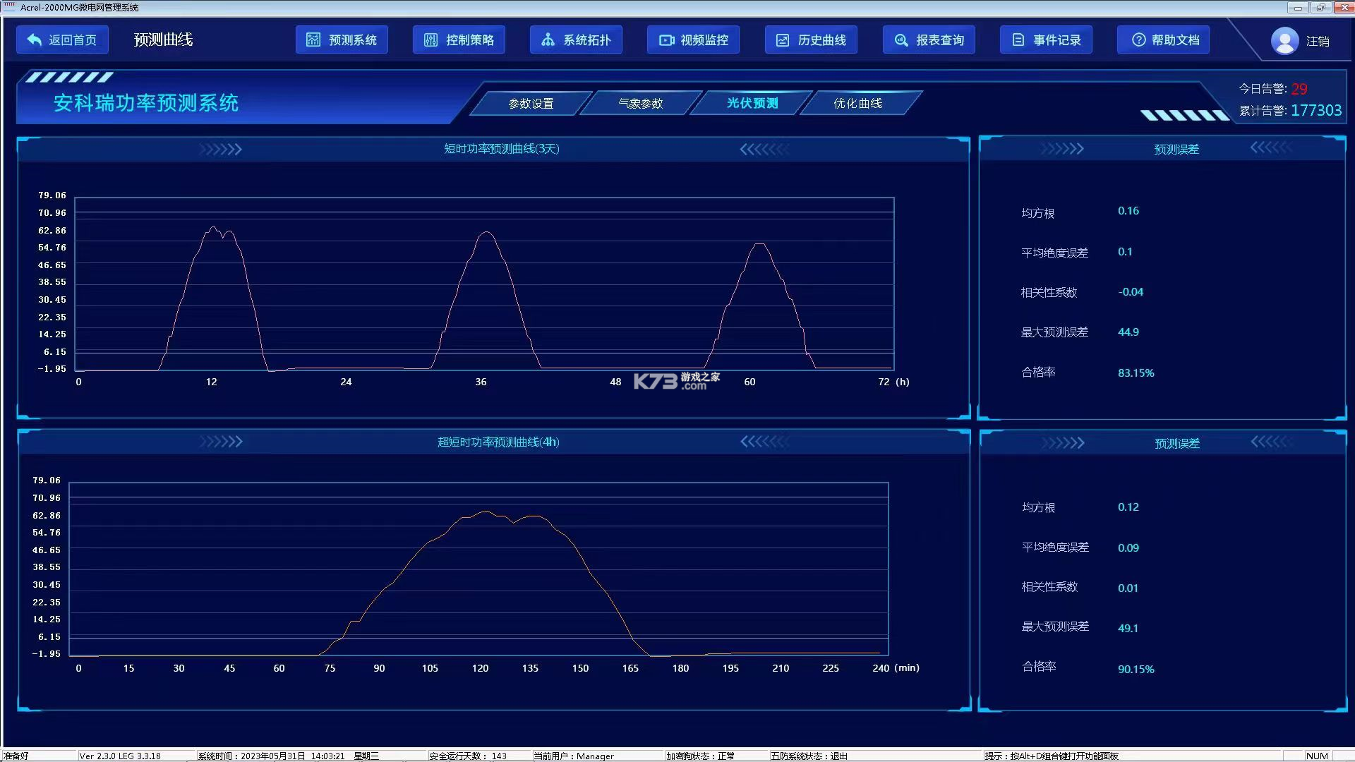This screenshot has width=1355, height=762.
Task: Click today's alarm count 29
Action: point(1299,89)
